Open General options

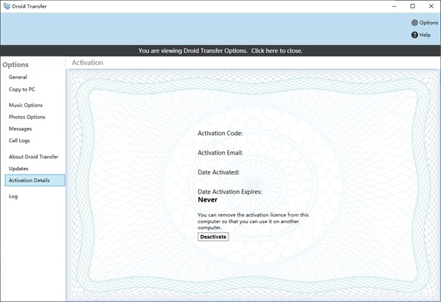tap(18, 77)
